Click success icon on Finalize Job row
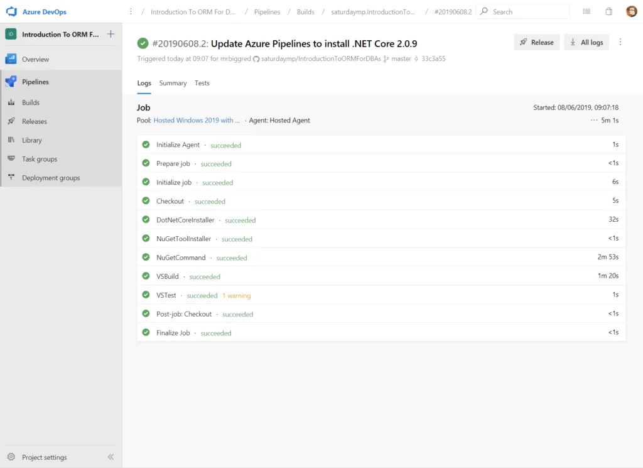 146,332
